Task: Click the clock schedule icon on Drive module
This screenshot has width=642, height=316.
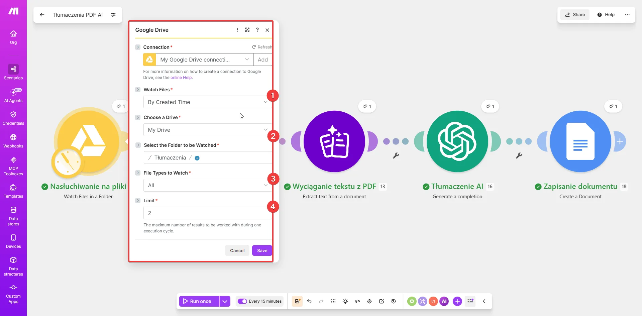Action: (x=68, y=162)
